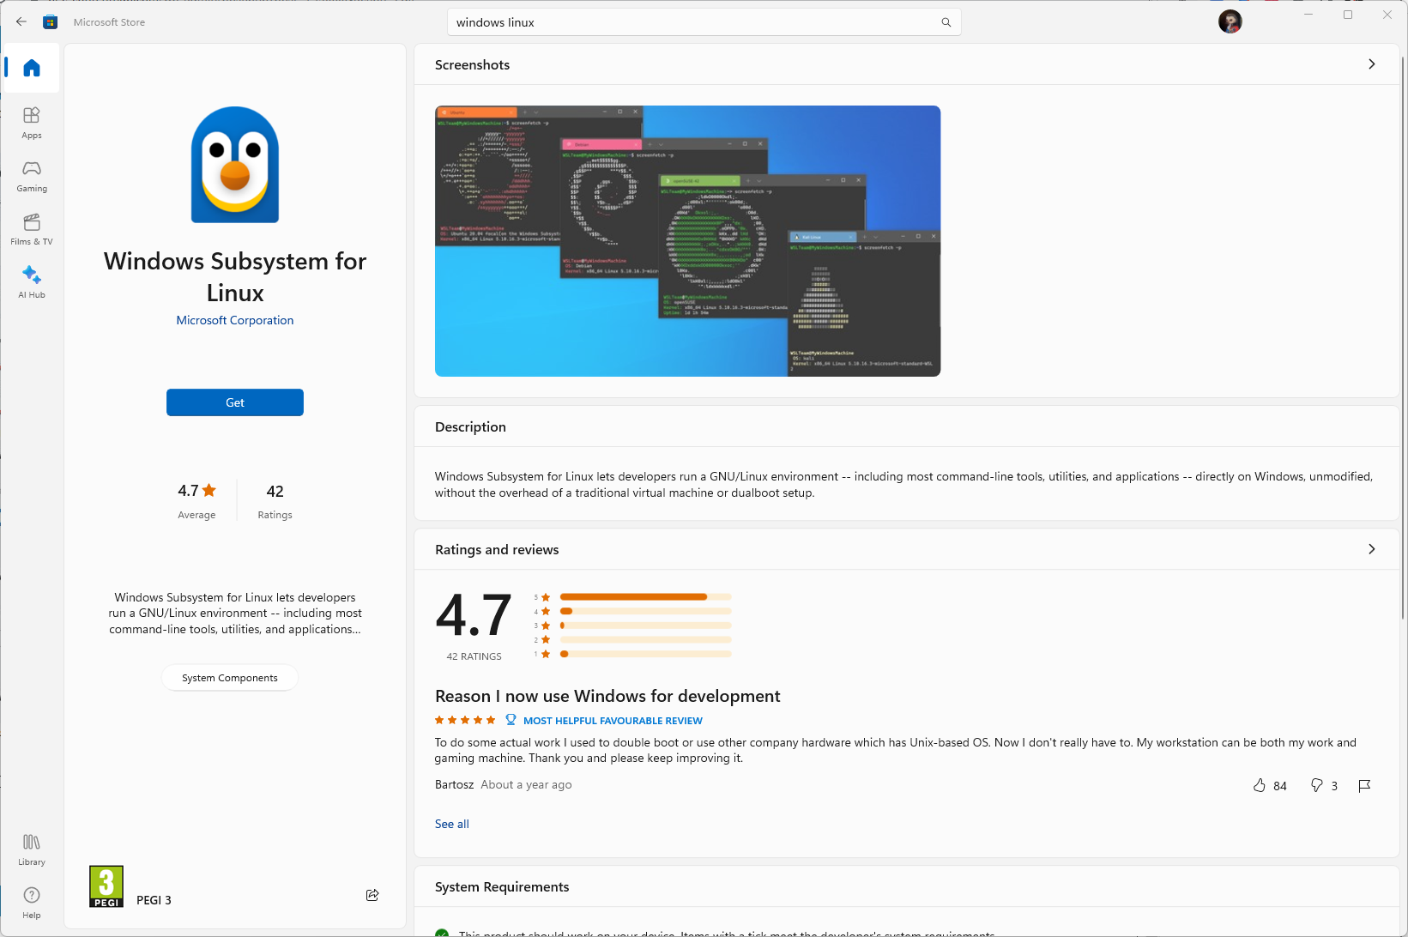Image resolution: width=1408 pixels, height=937 pixels.
Task: Click the vertical scrollbar on right
Action: [x=1404, y=336]
